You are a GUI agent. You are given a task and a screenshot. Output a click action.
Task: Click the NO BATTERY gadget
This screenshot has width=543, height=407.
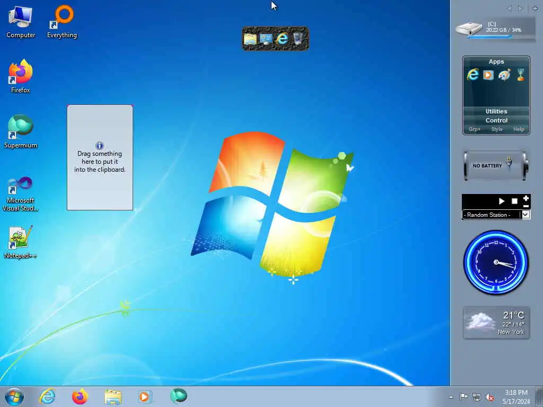(x=496, y=165)
